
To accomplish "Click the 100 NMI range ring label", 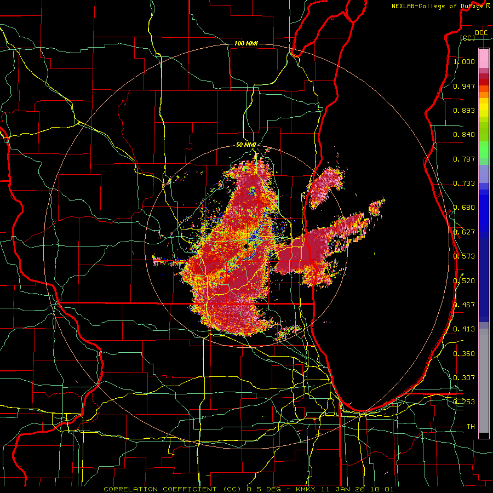I will [x=246, y=43].
